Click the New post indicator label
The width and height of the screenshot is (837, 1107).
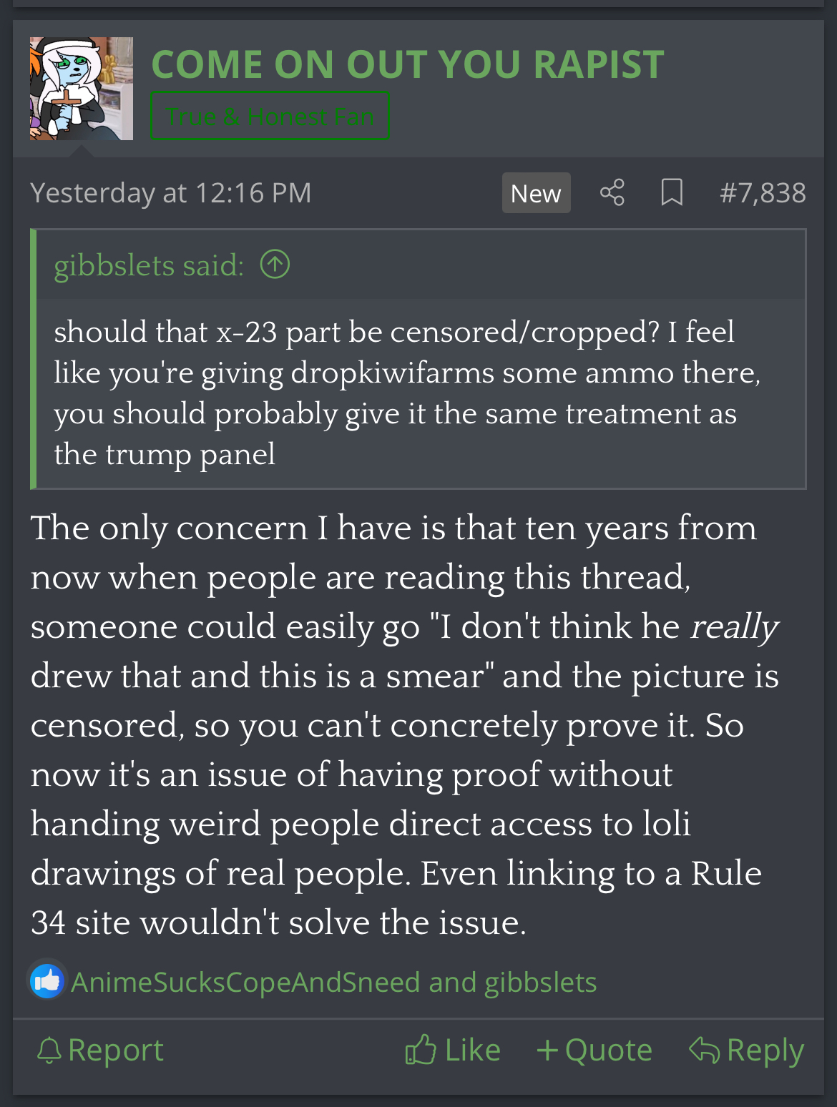pyautogui.click(x=536, y=193)
